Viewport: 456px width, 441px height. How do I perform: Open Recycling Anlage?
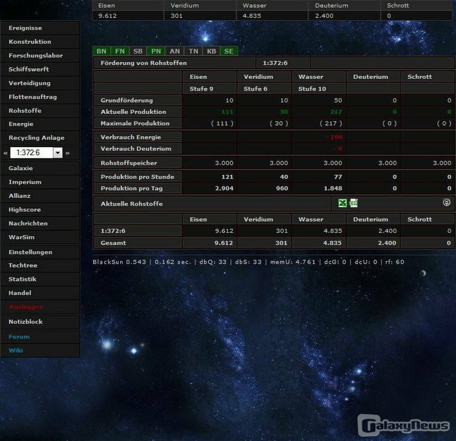40,137
